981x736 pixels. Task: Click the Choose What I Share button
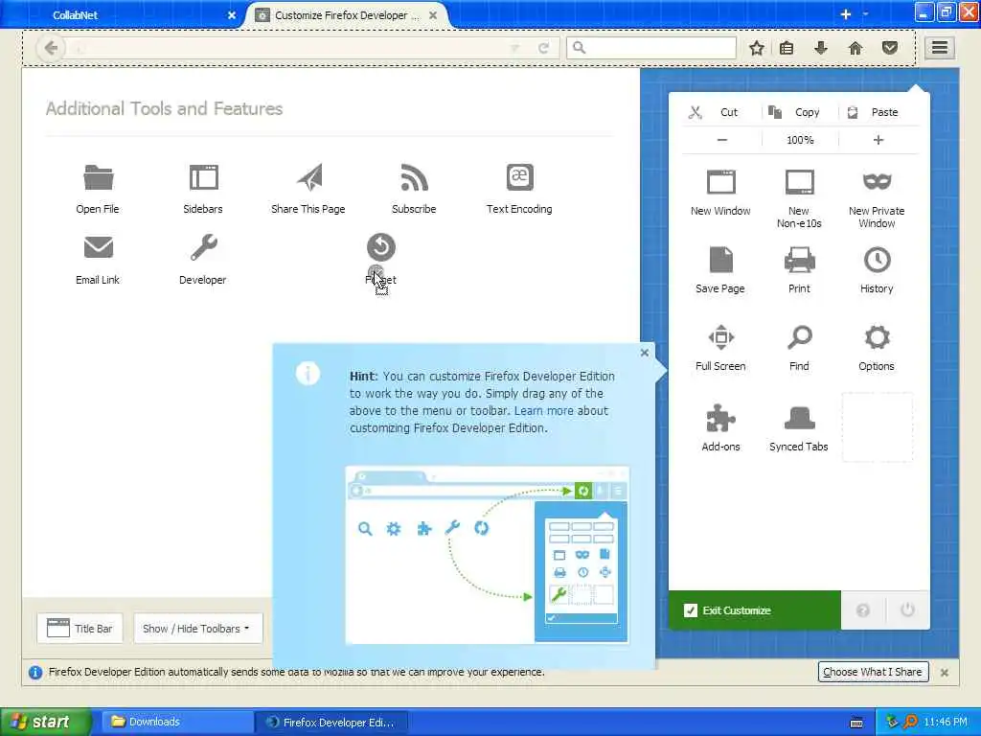873,672
